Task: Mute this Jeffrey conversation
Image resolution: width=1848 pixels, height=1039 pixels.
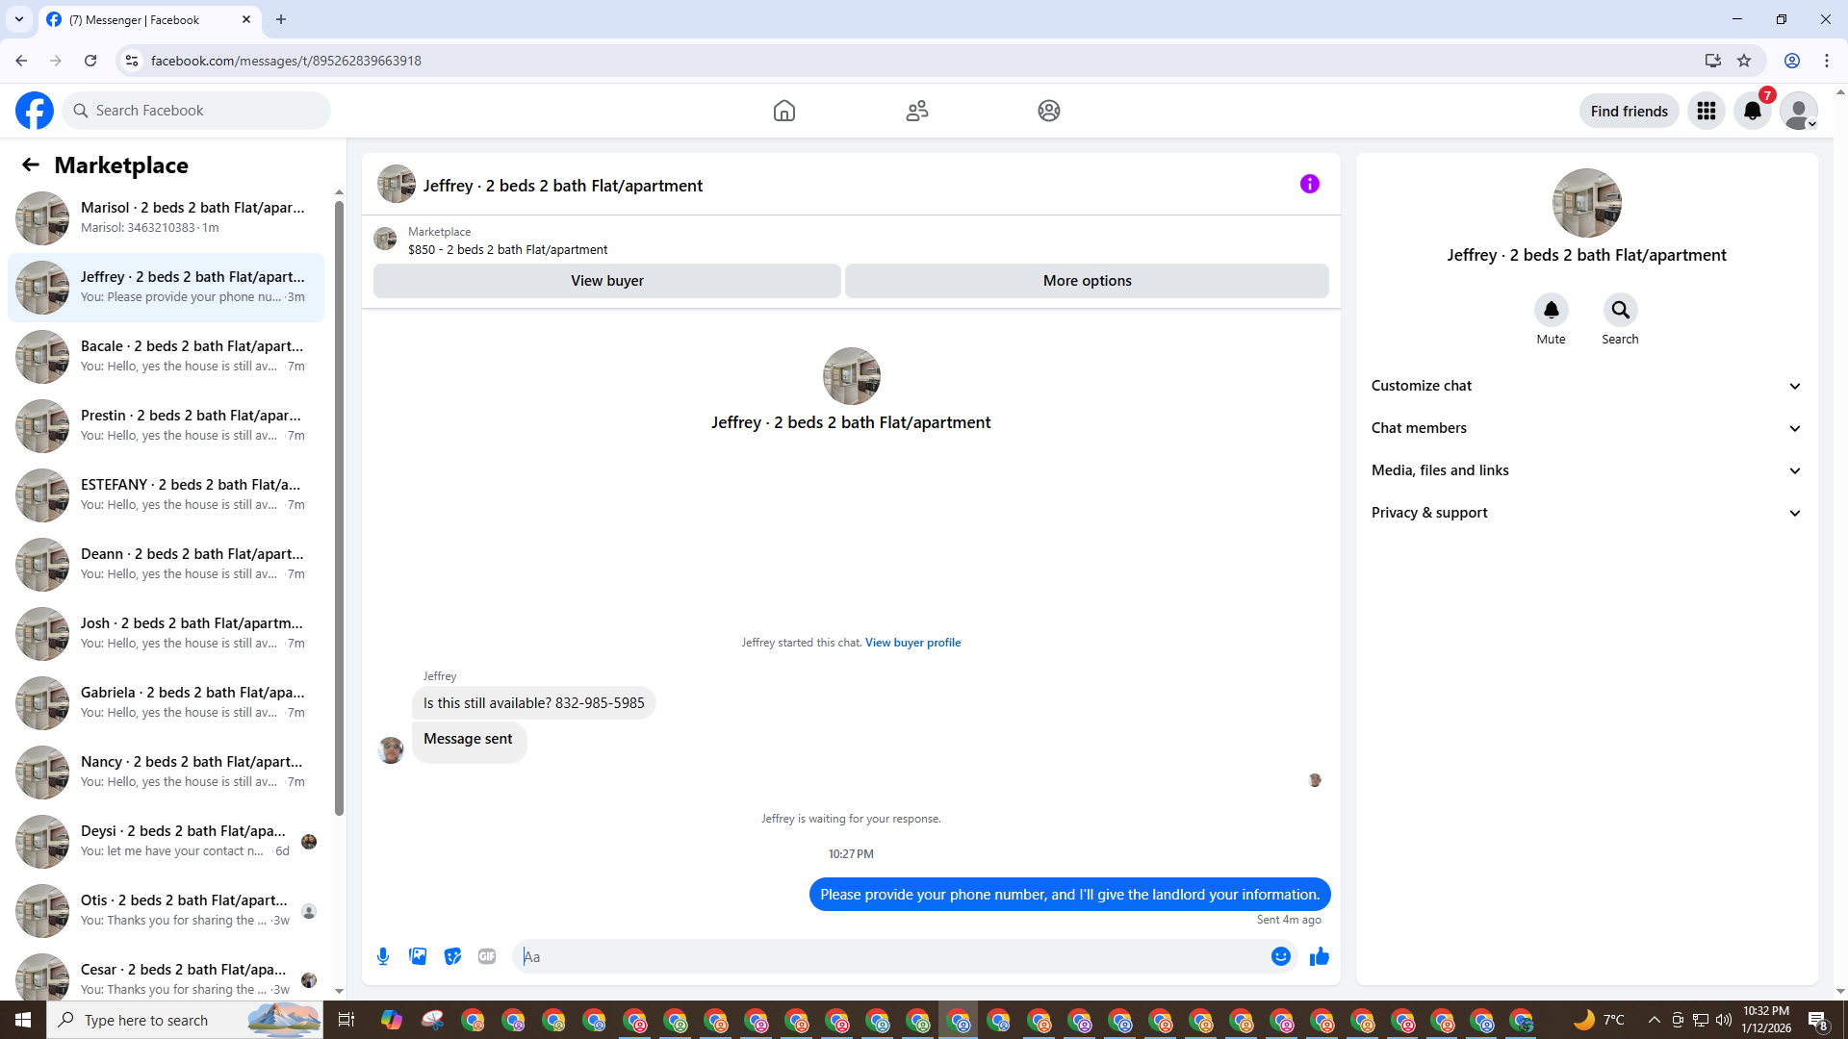Action: pos(1551,311)
